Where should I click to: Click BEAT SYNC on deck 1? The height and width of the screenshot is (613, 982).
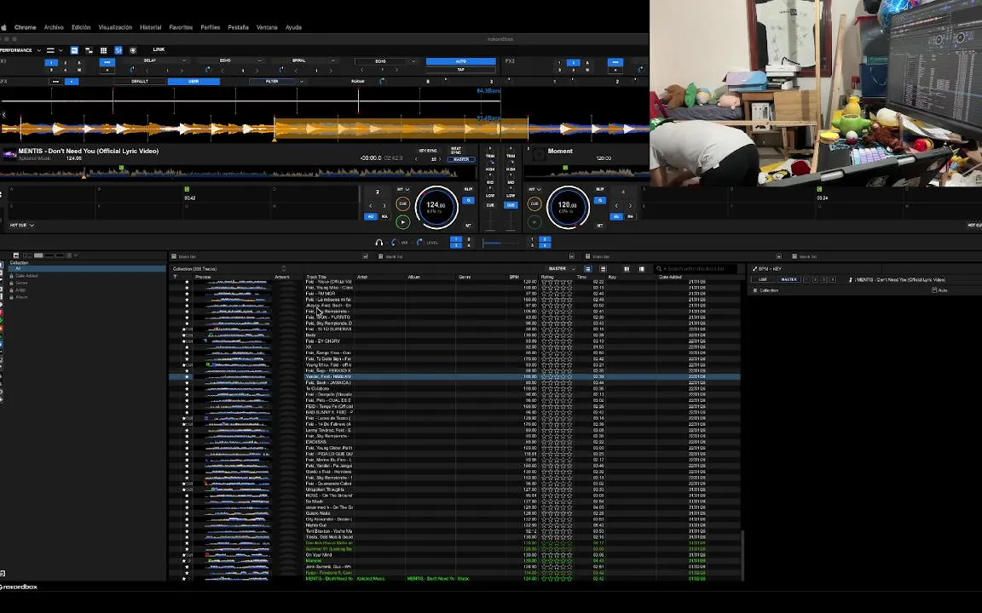[456, 151]
